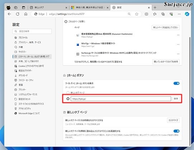Open ファミリー セーフティ section

[32, 80]
